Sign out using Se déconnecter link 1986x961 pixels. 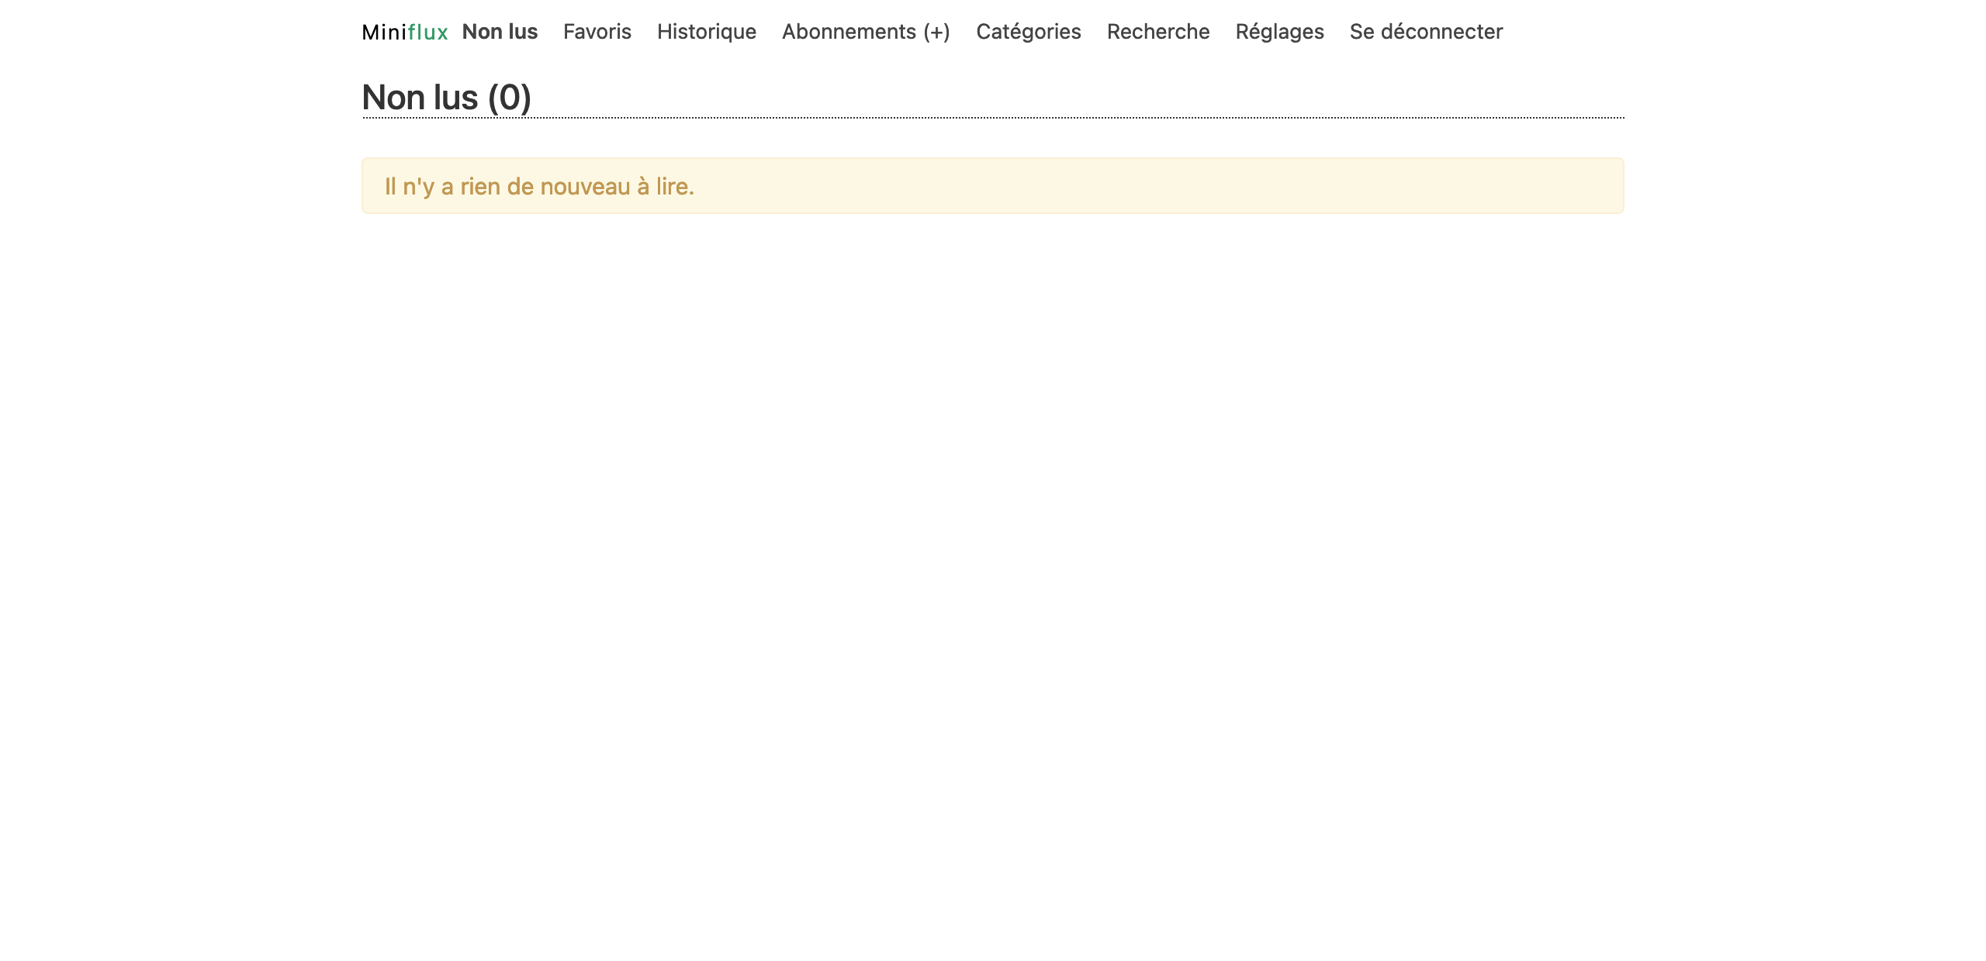(x=1425, y=32)
